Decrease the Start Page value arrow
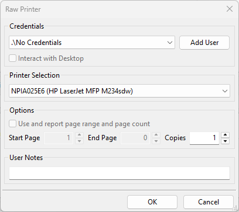The height and width of the screenshot is (212, 239). pos(79,141)
